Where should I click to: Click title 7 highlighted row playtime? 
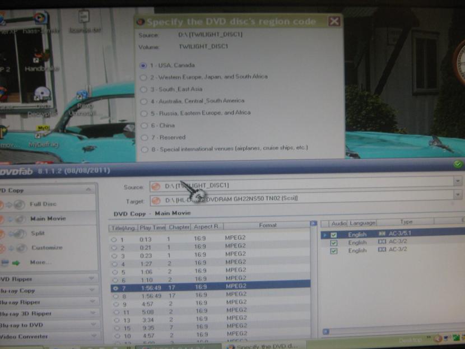pos(151,288)
